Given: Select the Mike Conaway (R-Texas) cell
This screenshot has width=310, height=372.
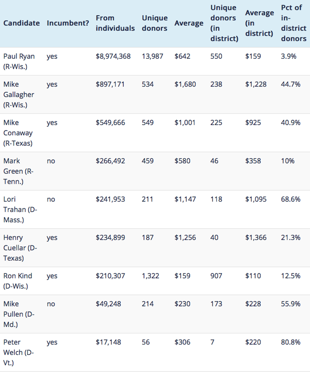Looking at the screenshot, I should 18,133.
